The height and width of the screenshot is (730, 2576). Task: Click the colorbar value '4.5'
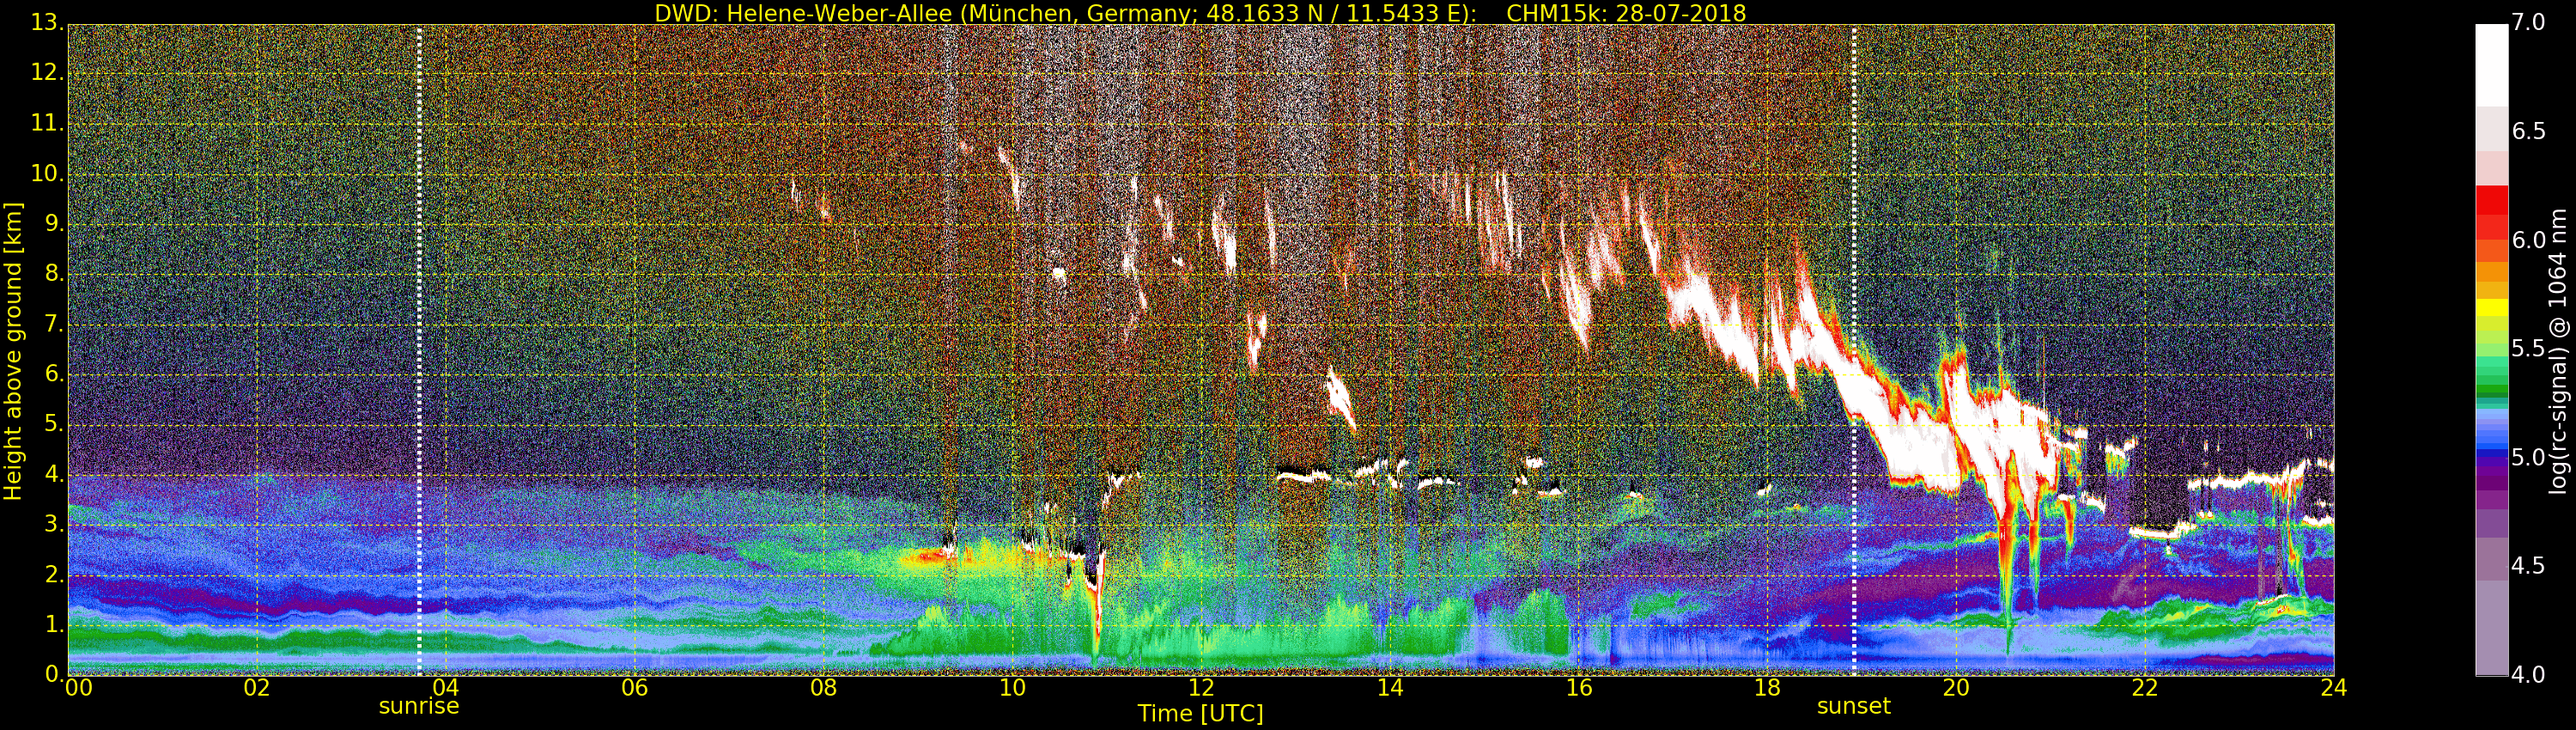coord(2528,566)
